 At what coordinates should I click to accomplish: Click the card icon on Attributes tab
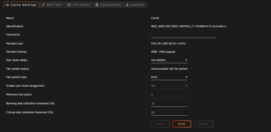point(69,5)
